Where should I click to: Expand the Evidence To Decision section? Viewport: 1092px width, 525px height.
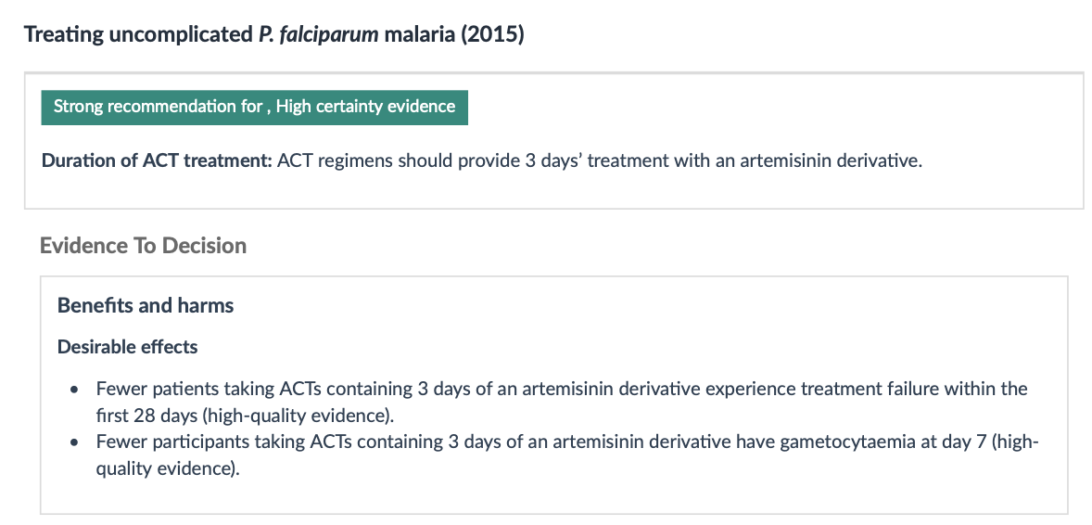tap(143, 246)
